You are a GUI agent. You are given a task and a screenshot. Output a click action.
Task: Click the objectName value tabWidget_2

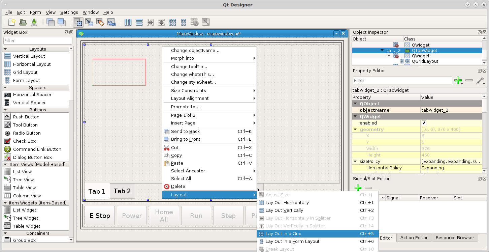(x=451, y=110)
